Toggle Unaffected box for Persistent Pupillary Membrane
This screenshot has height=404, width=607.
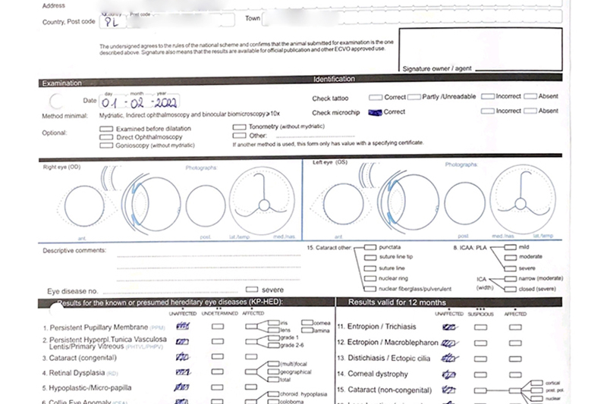point(183,326)
